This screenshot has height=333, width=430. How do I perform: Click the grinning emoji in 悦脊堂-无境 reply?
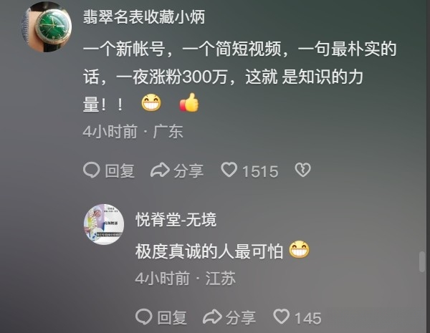[299, 249]
